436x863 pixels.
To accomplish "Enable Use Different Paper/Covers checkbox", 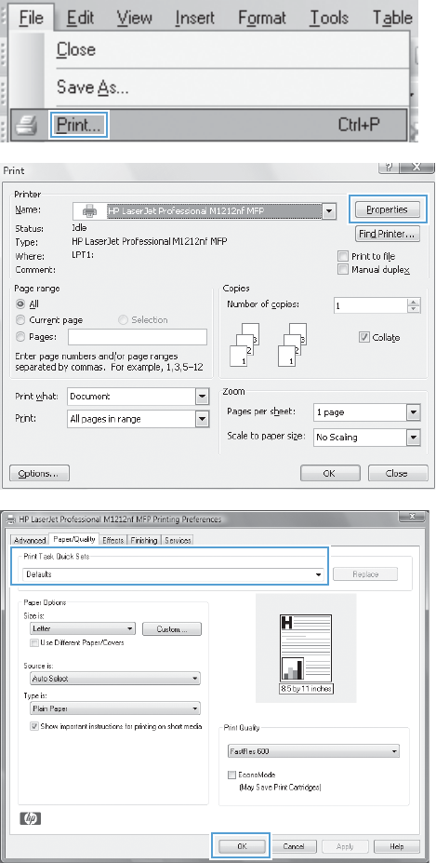I will coord(34,642).
